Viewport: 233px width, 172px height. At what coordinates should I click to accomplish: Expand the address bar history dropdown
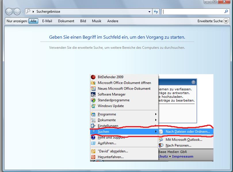point(149,12)
